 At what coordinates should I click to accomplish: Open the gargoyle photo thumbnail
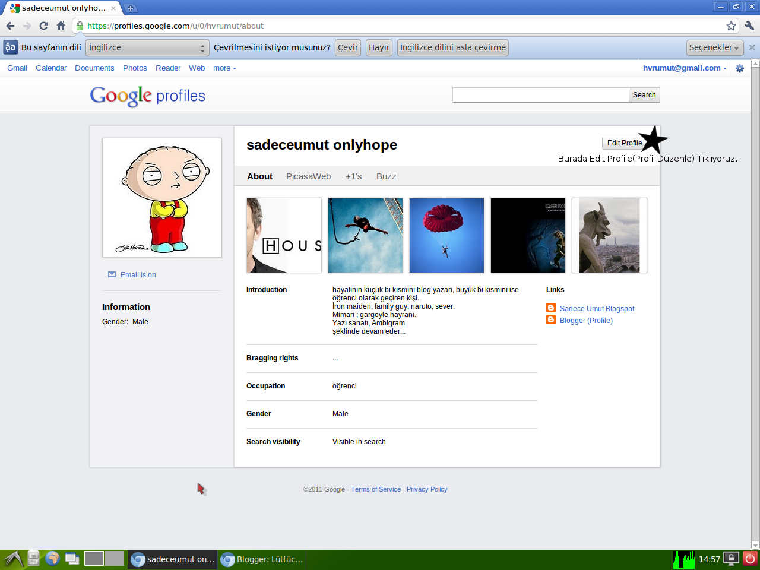(x=609, y=235)
